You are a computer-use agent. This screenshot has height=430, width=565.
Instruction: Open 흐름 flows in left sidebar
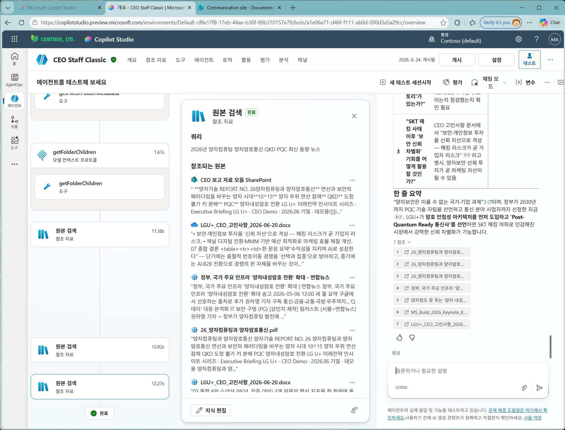pyautogui.click(x=14, y=122)
